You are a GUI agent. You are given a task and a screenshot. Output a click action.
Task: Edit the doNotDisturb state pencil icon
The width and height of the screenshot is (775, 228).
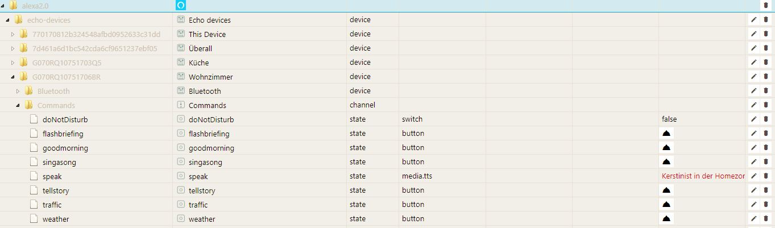tap(754, 119)
